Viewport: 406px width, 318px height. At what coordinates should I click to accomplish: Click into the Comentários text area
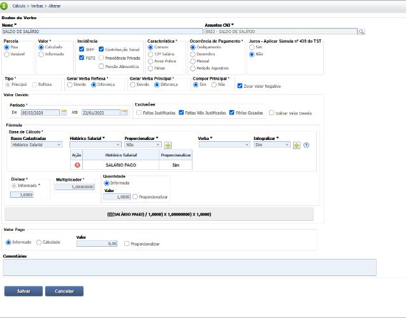[x=189, y=267]
